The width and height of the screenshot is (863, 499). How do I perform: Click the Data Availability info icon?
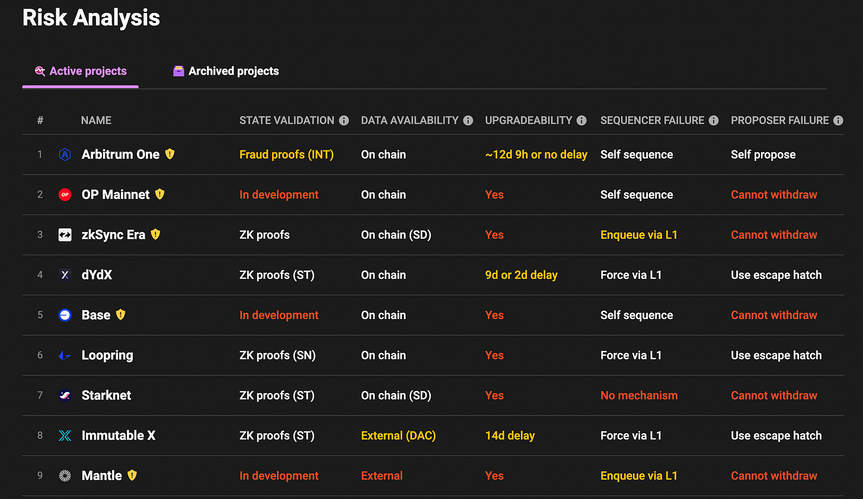468,120
